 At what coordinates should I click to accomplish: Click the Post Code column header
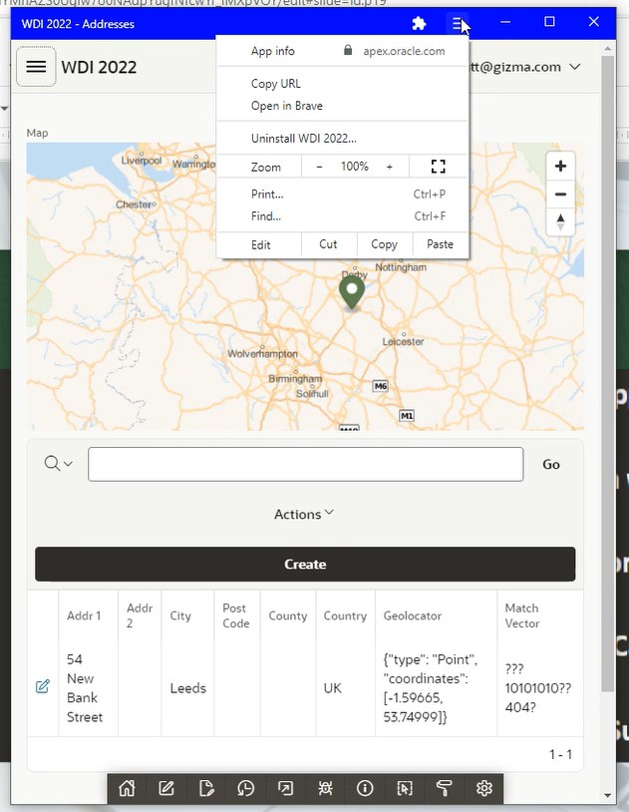[236, 615]
